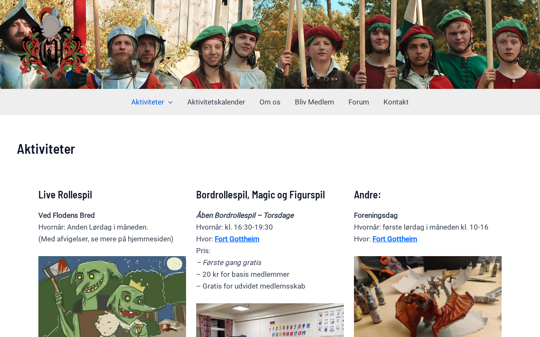
Task: Open the Forum link
Action: click(x=359, y=102)
